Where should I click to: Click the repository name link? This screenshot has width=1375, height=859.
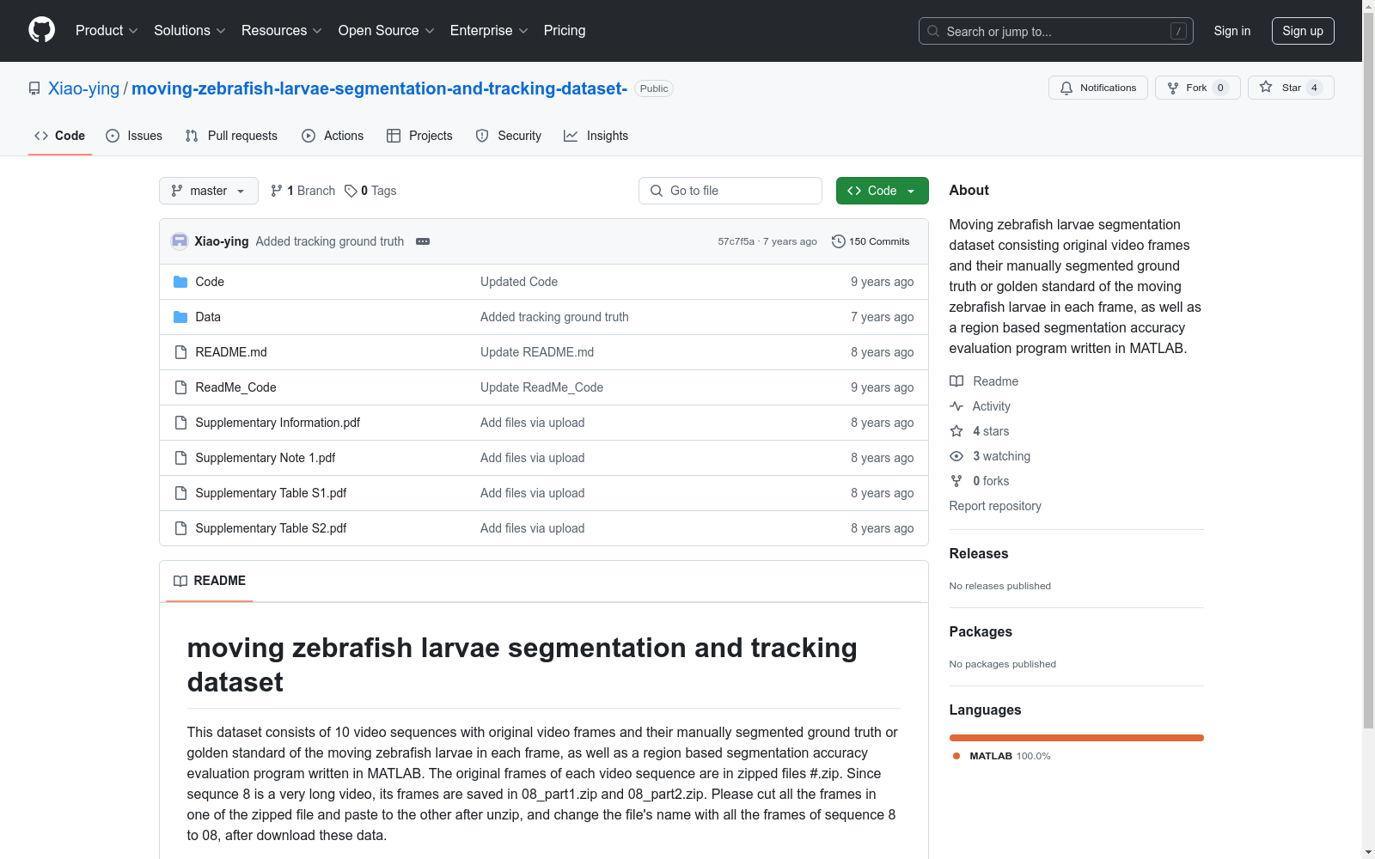click(x=379, y=88)
